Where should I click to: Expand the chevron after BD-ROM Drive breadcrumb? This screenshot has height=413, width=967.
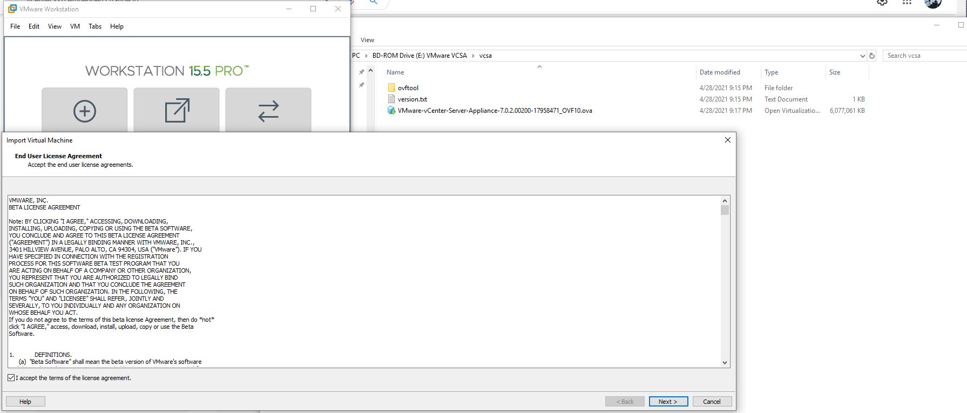pyautogui.click(x=473, y=56)
